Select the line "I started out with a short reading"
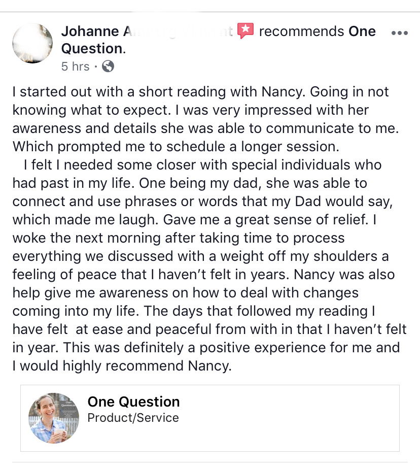Image resolution: width=420 pixels, height=468 pixels. [200, 92]
